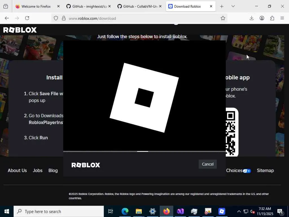Open the notification center icon
This screenshot has height=217, width=289.
[280, 212]
